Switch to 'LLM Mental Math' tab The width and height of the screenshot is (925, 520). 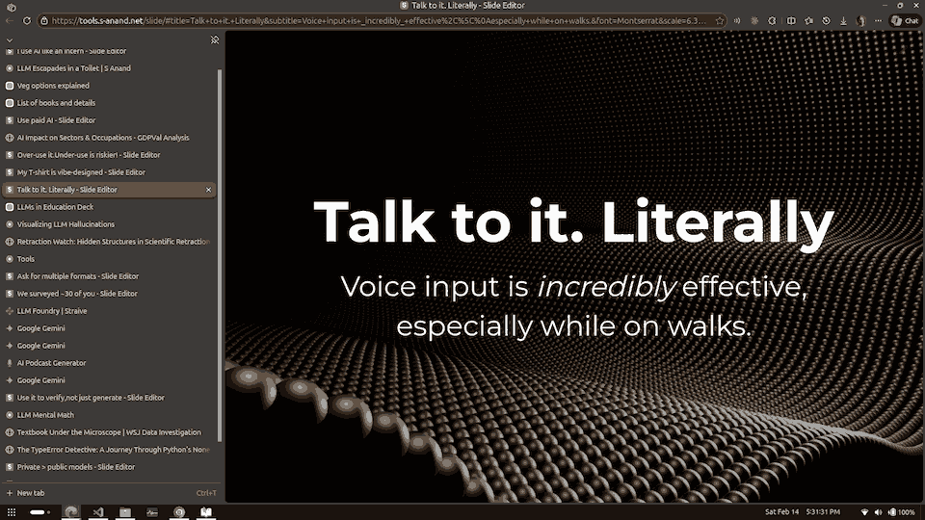coord(110,415)
